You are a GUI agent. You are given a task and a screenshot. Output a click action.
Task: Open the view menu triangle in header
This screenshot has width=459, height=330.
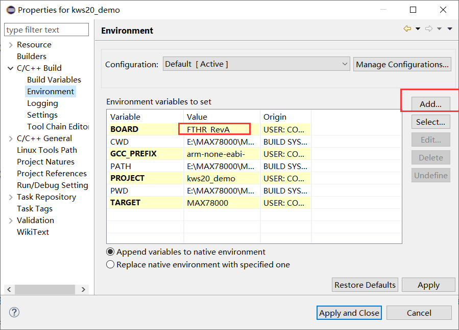(450, 29)
